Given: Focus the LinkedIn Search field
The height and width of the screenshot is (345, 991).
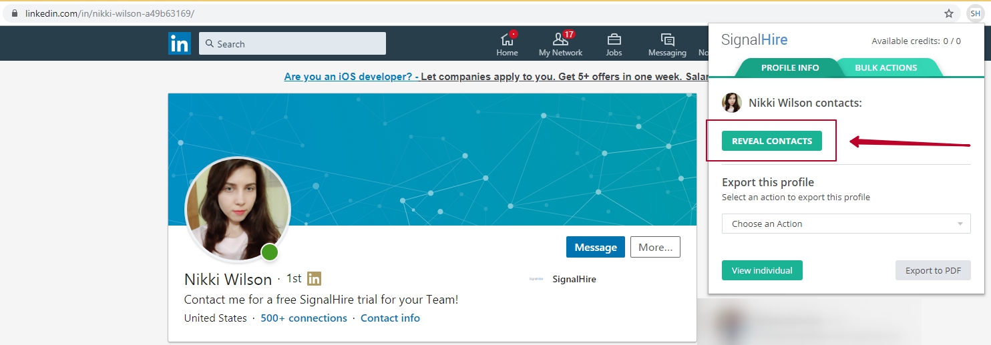Looking at the screenshot, I should coord(292,43).
